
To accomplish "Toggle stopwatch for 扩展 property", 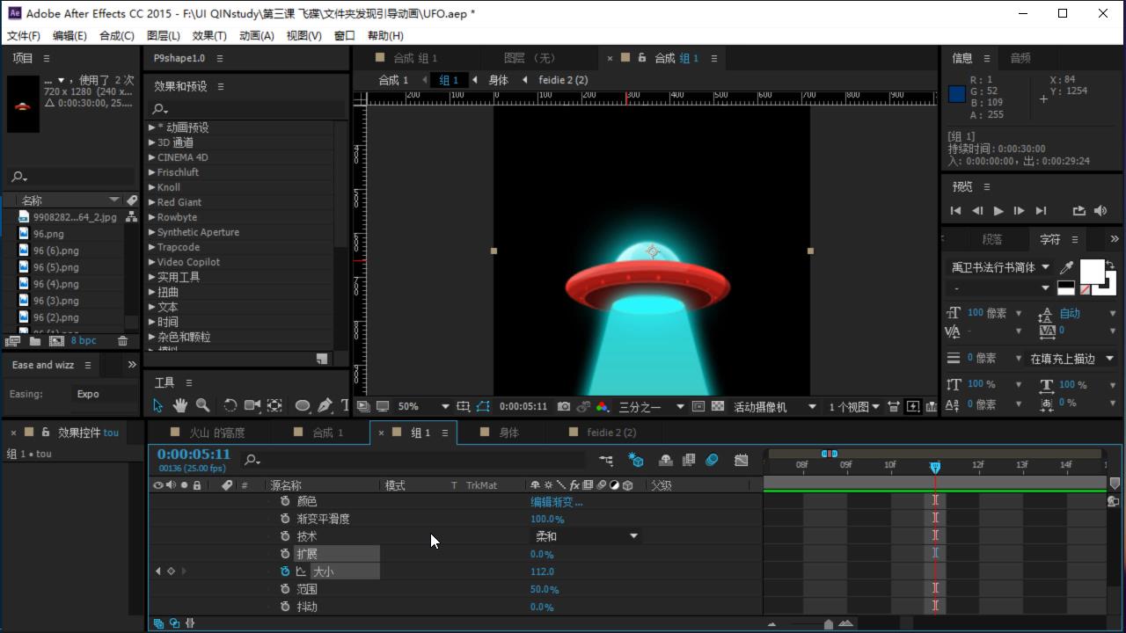I will [x=285, y=554].
